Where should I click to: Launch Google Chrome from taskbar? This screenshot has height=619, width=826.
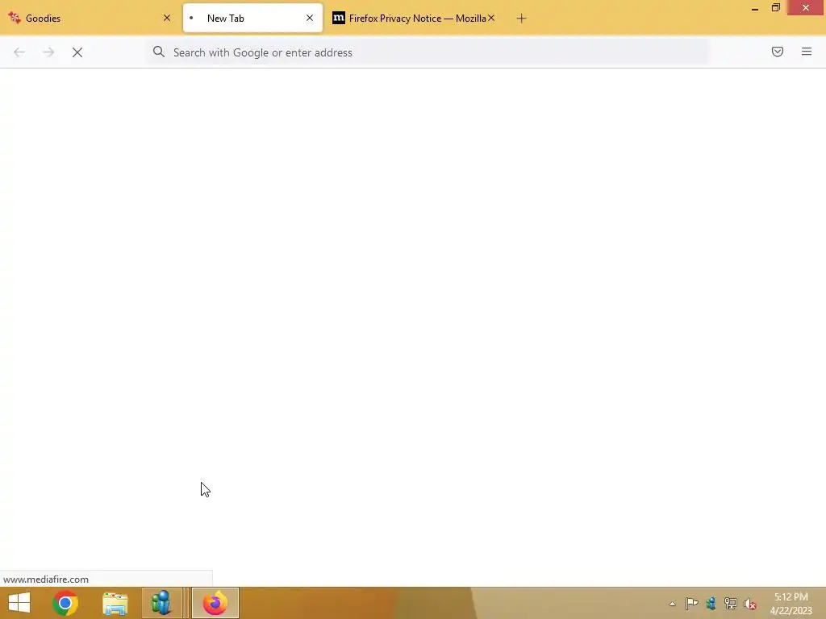pyautogui.click(x=65, y=603)
